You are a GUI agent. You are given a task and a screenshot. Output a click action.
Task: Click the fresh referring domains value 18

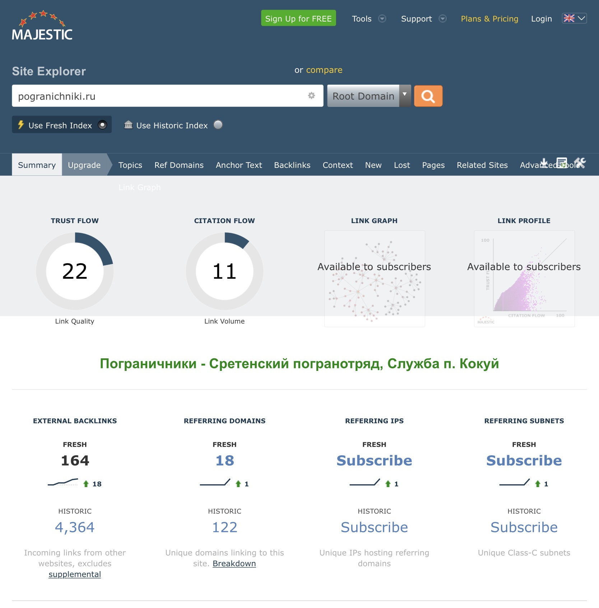point(224,460)
